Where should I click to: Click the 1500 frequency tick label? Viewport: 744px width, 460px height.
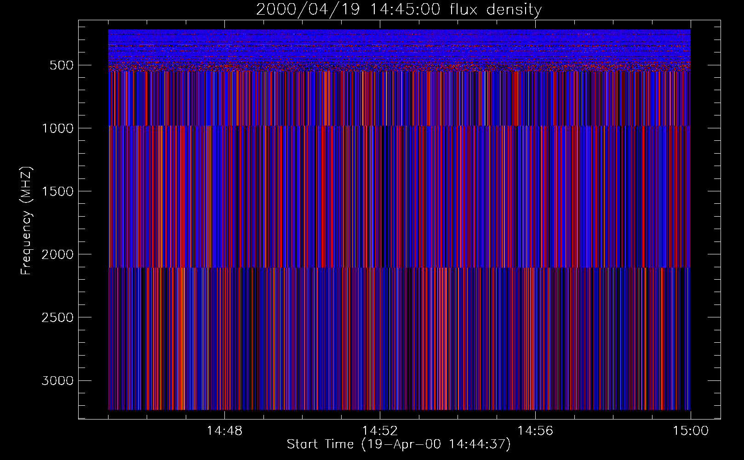(x=57, y=191)
